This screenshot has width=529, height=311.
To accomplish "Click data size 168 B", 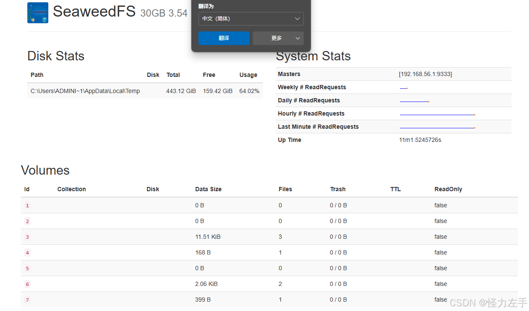I will click(203, 252).
